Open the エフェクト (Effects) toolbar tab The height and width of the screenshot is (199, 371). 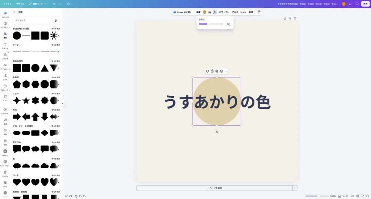[224, 12]
